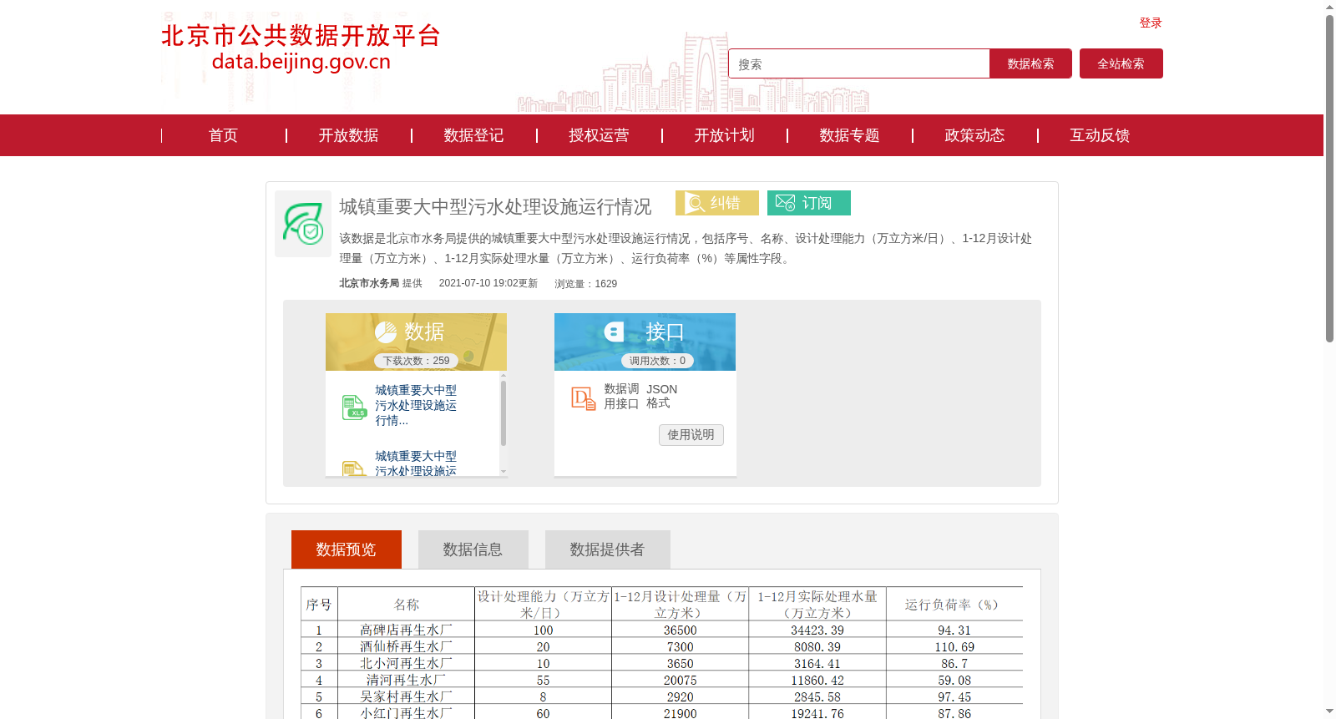Go to 政策动态 section
This screenshot has width=1336, height=719.
pyautogui.click(x=974, y=135)
